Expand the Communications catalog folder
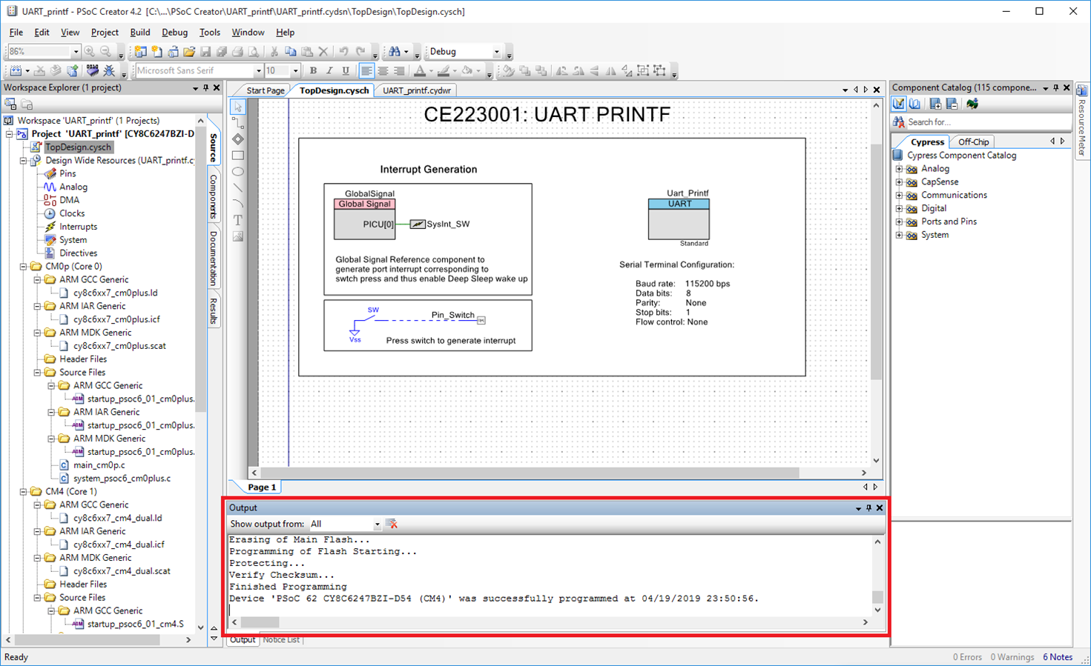1091x666 pixels. (x=899, y=196)
